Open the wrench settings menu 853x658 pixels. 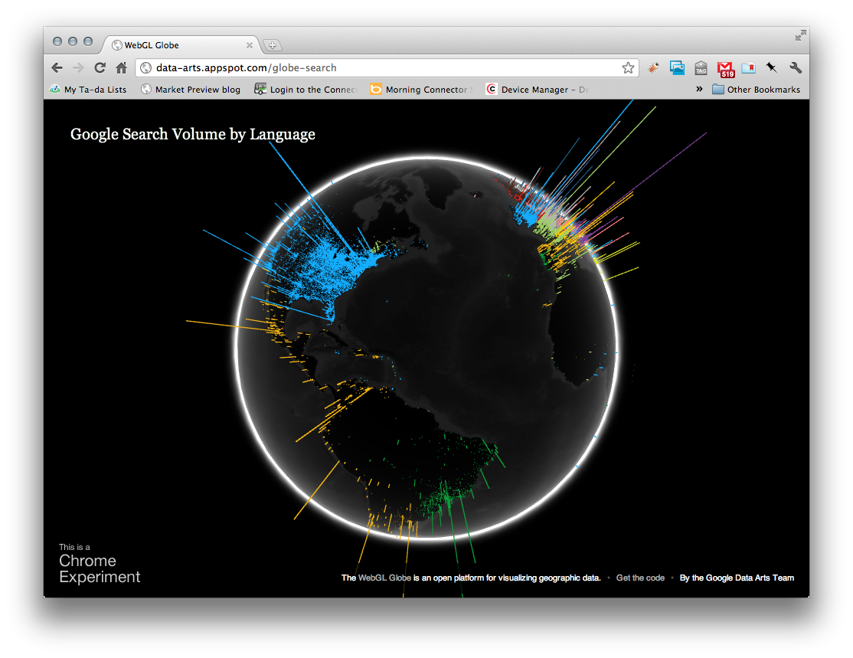pyautogui.click(x=796, y=68)
